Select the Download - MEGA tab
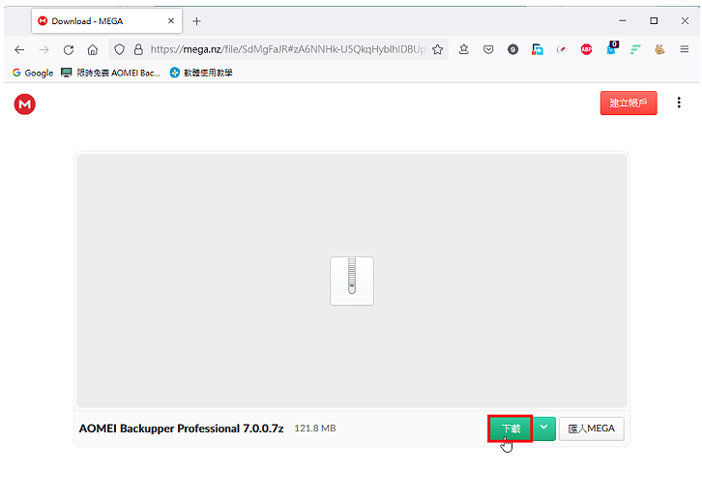This screenshot has height=503, width=702. (x=106, y=21)
